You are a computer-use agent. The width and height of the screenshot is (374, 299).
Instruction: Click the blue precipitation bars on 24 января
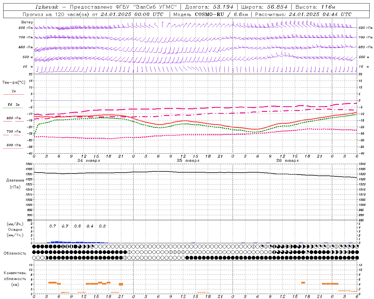(77, 242)
